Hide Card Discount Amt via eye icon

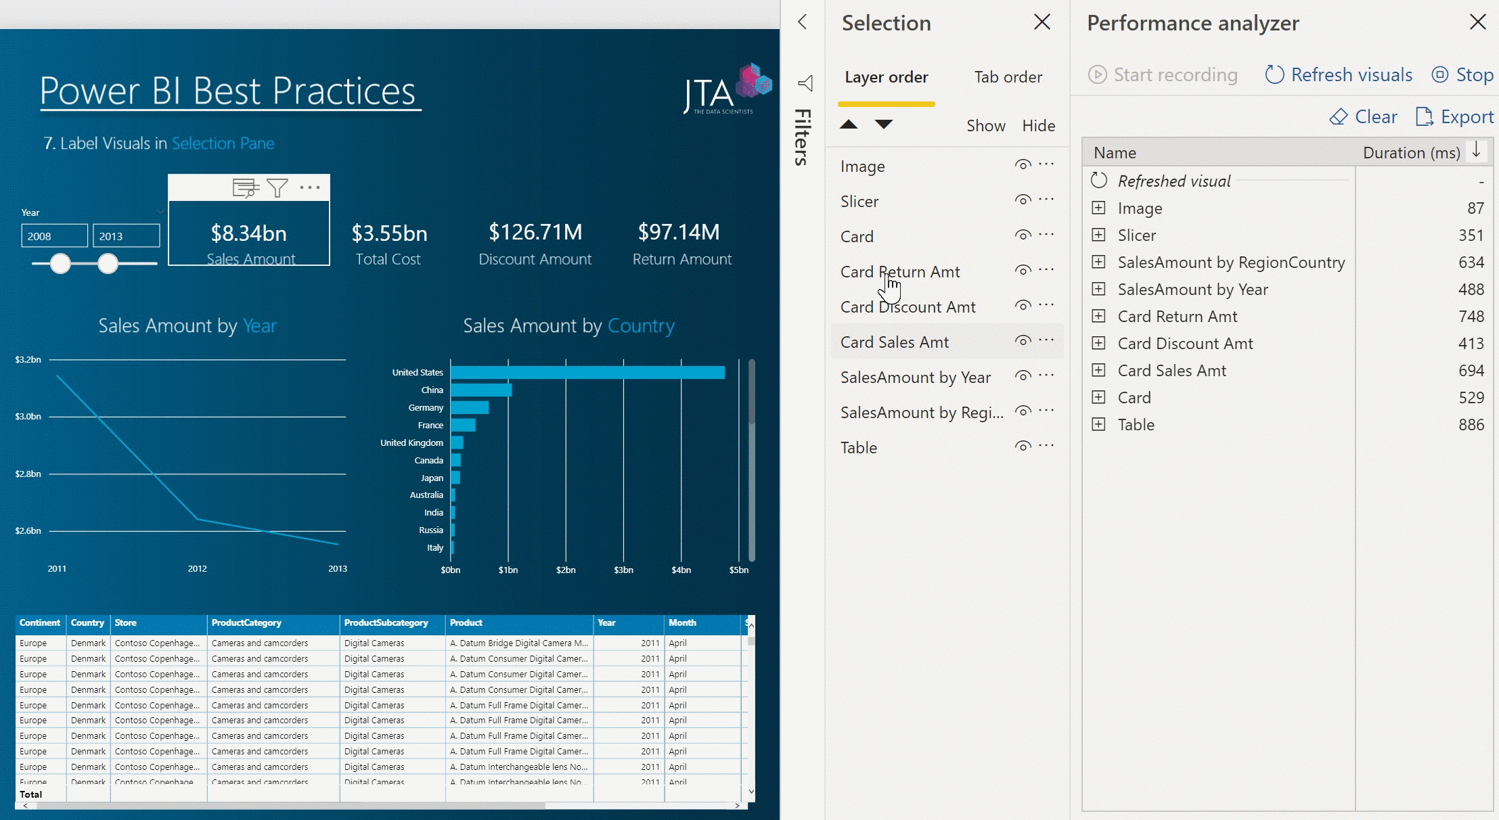[x=1023, y=306]
